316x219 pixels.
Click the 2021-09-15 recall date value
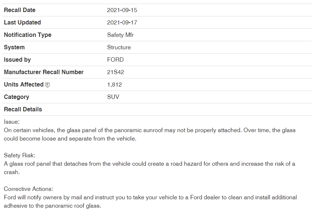pyautogui.click(x=122, y=10)
